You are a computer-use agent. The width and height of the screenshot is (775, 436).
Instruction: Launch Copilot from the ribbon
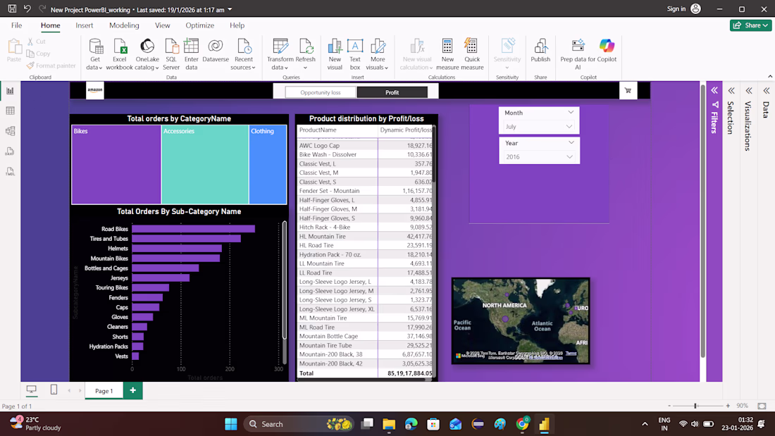(x=607, y=51)
